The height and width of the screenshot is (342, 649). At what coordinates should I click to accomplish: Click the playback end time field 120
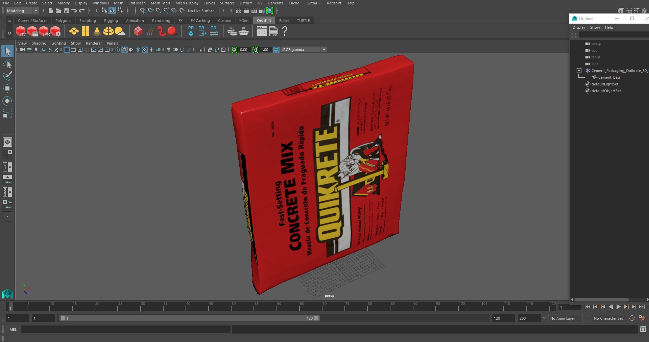click(503, 318)
